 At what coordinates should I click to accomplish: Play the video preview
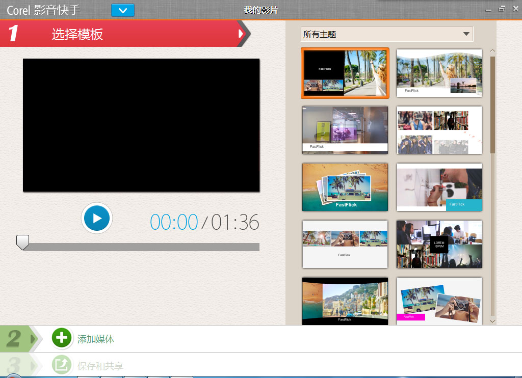click(x=97, y=218)
